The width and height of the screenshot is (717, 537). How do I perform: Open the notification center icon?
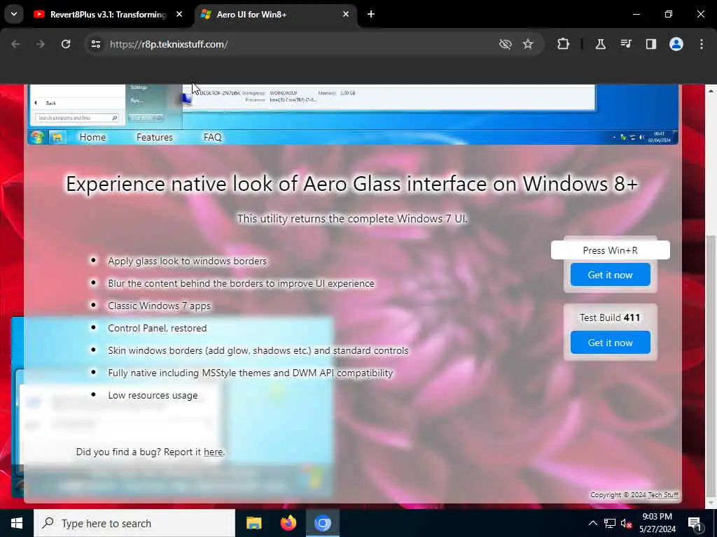(695, 523)
